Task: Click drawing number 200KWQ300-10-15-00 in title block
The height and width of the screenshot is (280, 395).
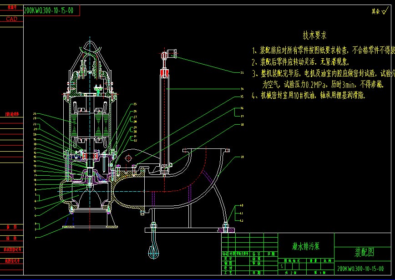Action: pos(361,267)
